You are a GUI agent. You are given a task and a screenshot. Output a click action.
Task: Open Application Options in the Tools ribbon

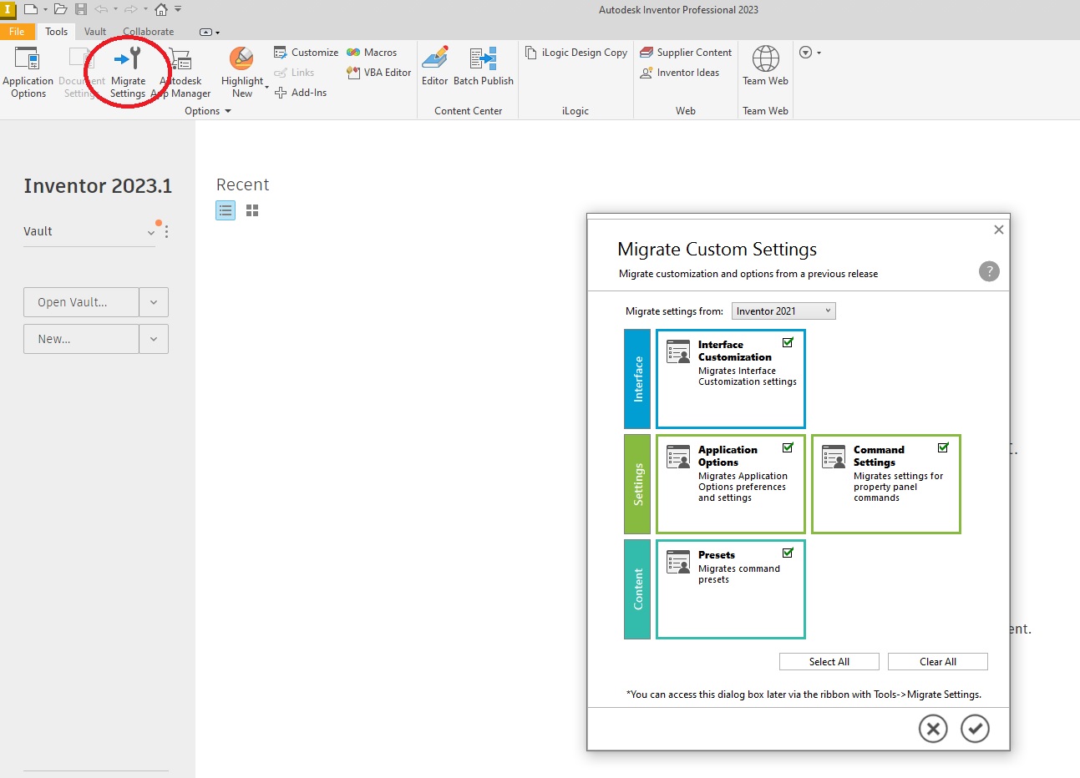[28, 73]
